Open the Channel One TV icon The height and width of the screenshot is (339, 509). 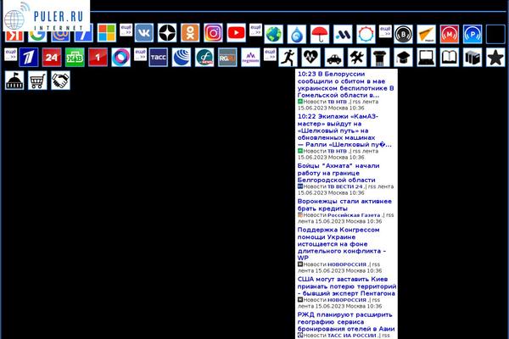29,58
